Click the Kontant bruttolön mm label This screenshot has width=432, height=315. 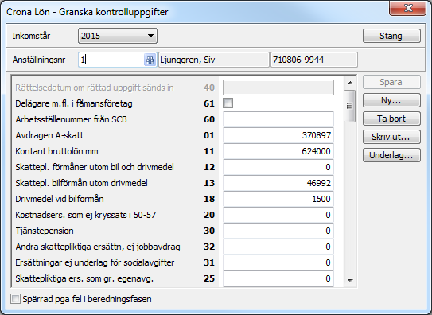(x=56, y=151)
